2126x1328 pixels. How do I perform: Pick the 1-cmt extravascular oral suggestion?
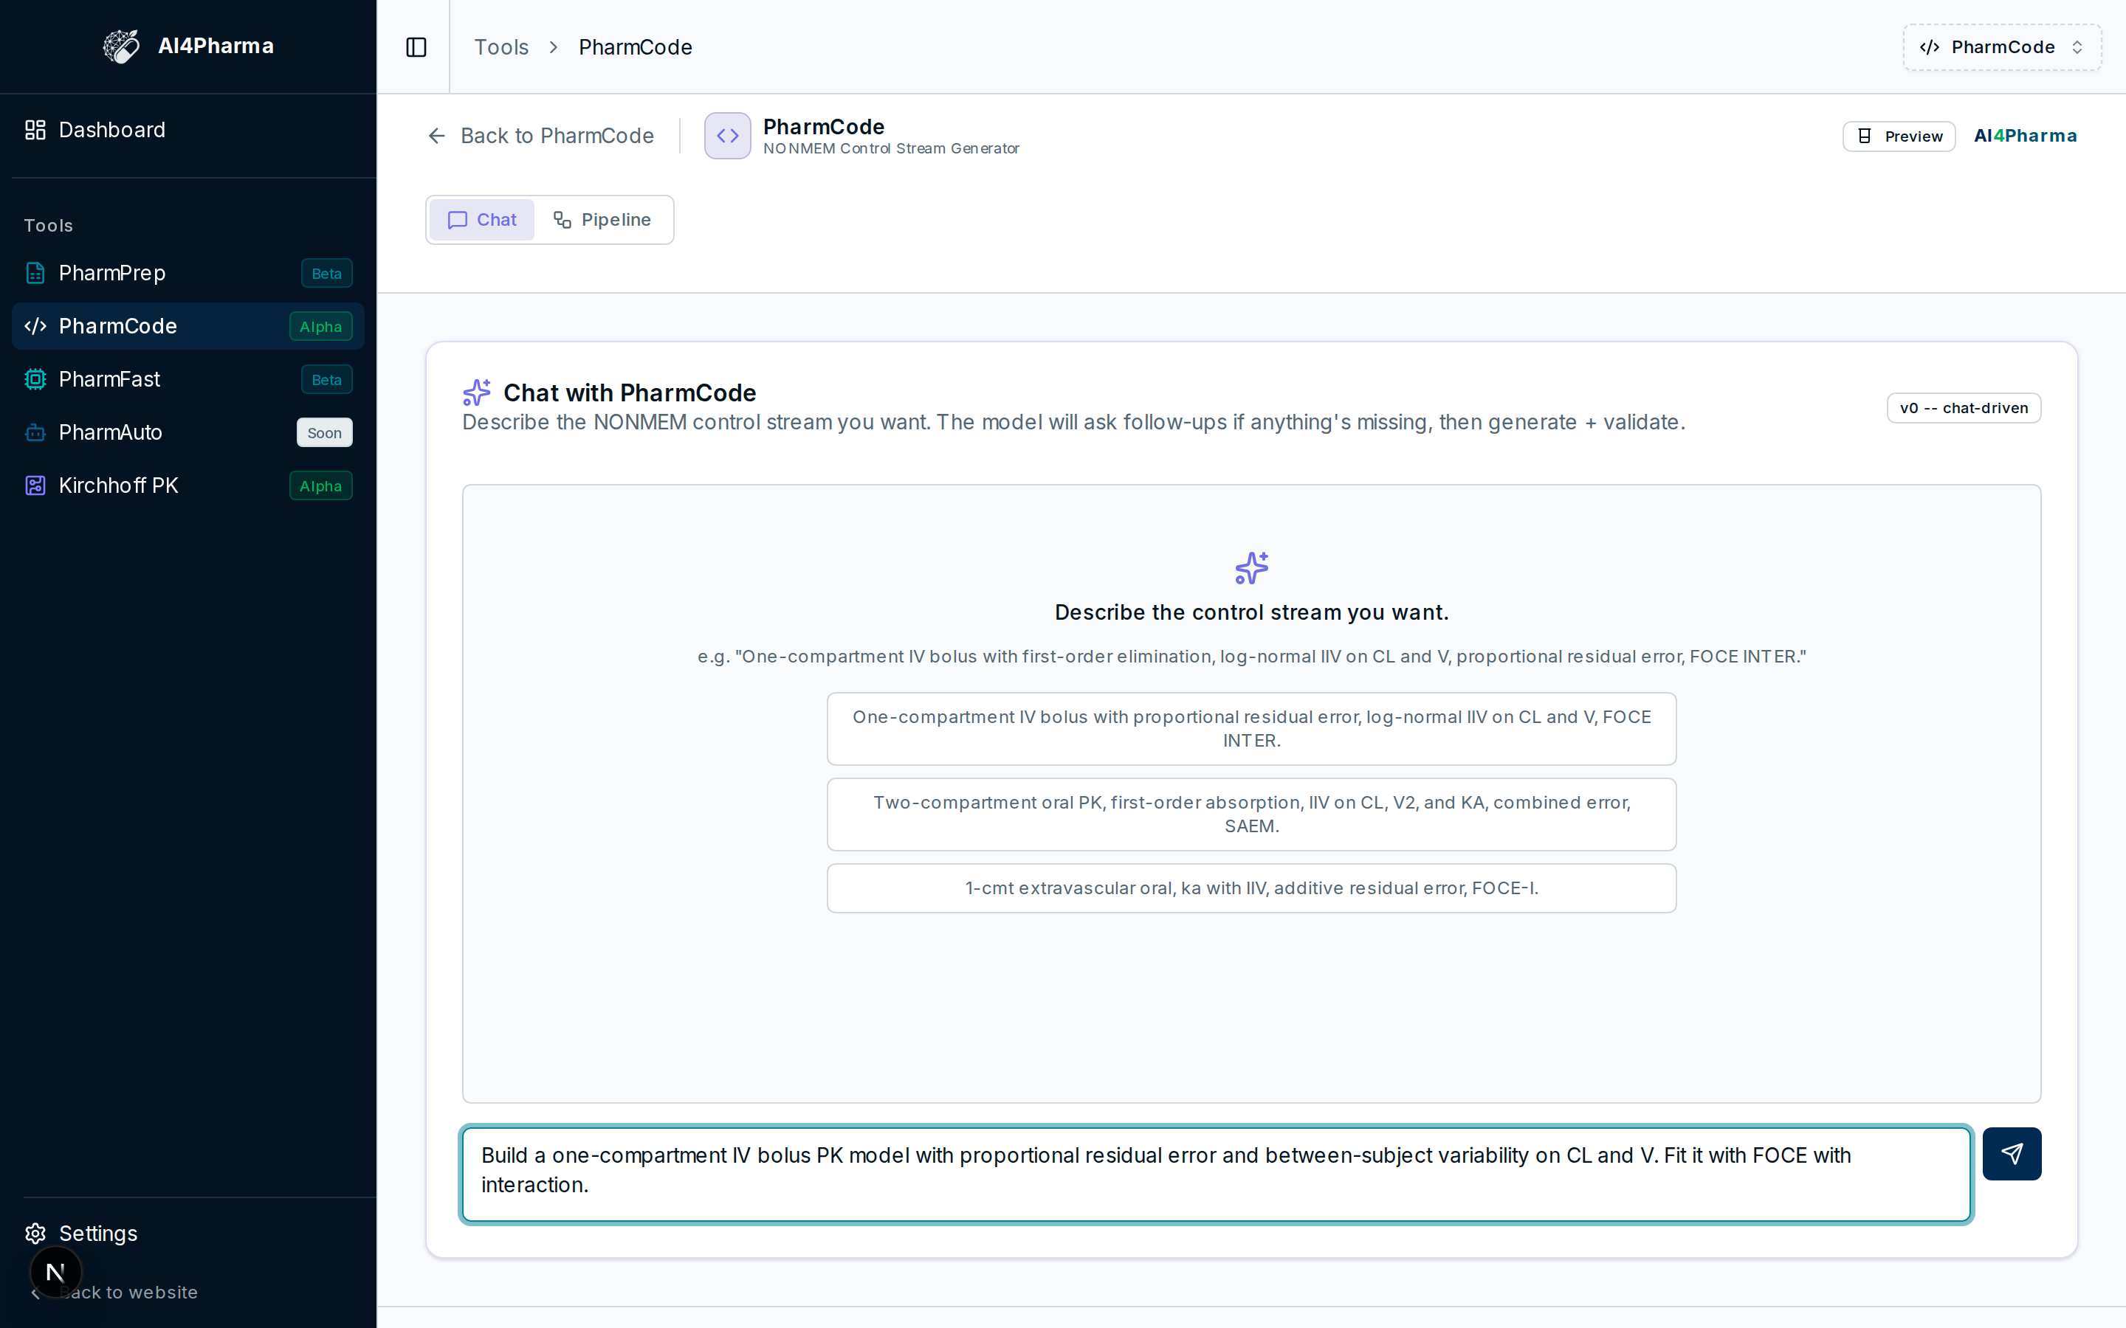pyautogui.click(x=1251, y=888)
